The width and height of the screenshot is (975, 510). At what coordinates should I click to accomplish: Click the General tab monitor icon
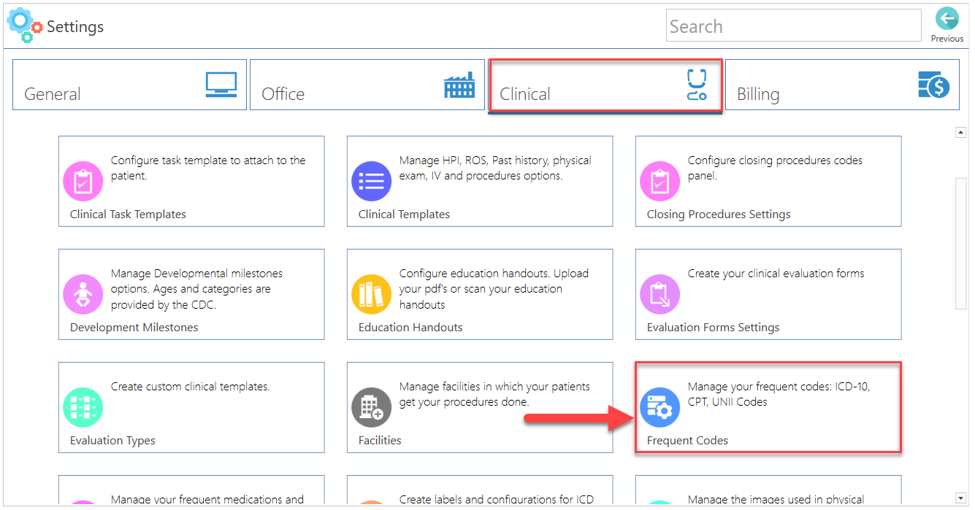221,85
